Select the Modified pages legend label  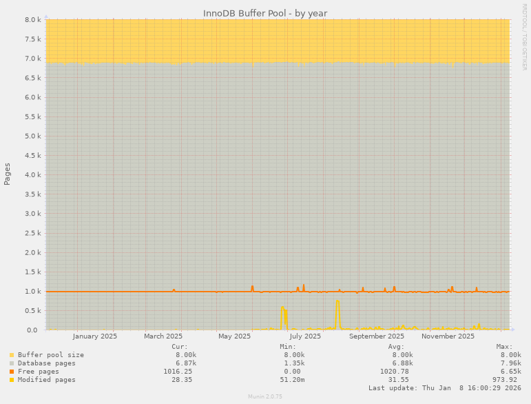click(x=47, y=380)
